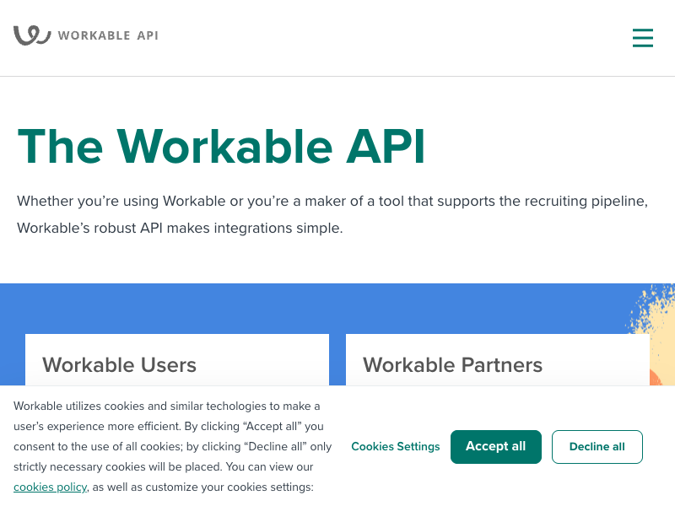This screenshot has width=675, height=506.
Task: Accept all cookies
Action: (496, 447)
